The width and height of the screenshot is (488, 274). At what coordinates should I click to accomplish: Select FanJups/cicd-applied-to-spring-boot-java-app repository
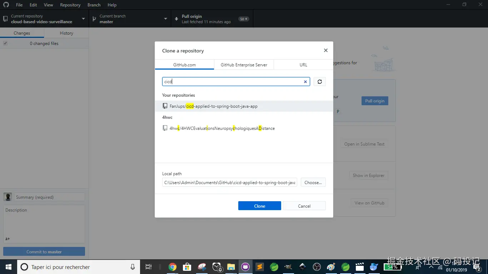pos(244,106)
